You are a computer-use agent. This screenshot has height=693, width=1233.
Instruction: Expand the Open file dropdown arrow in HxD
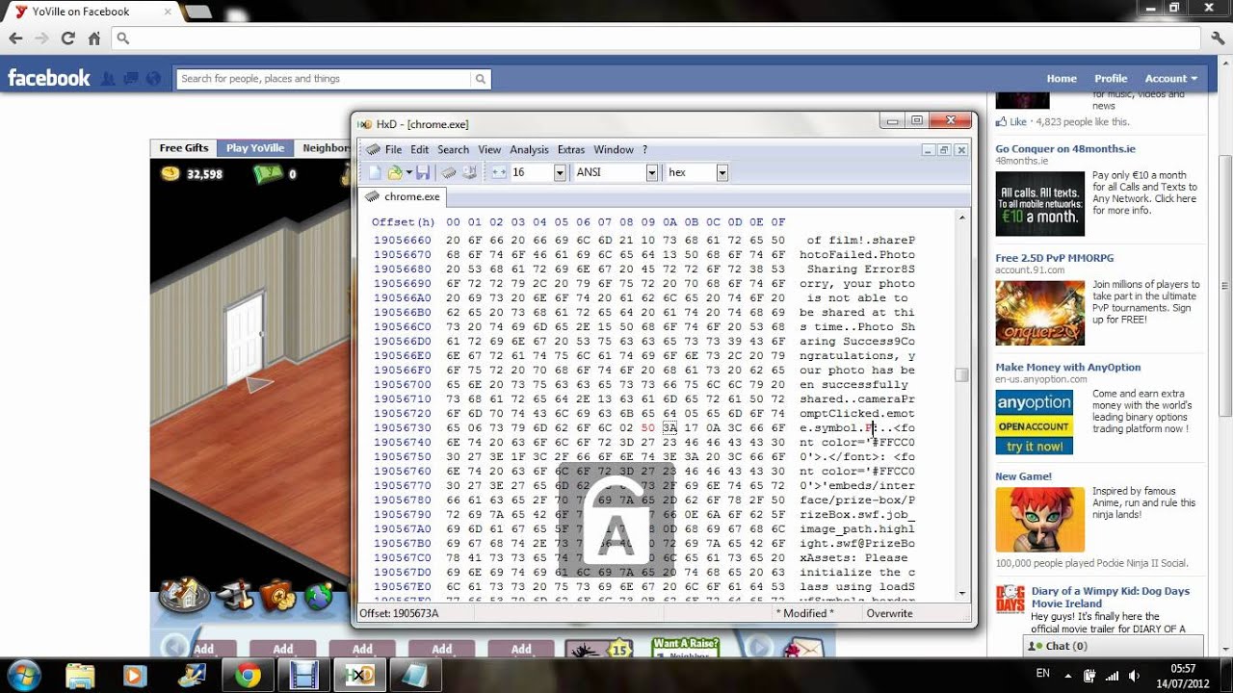point(408,172)
